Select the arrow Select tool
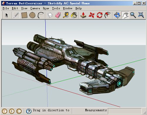147x115 pixels. tap(7, 15)
